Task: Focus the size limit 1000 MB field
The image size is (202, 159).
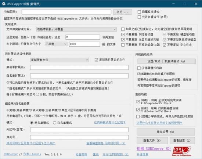Action: pos(84,44)
